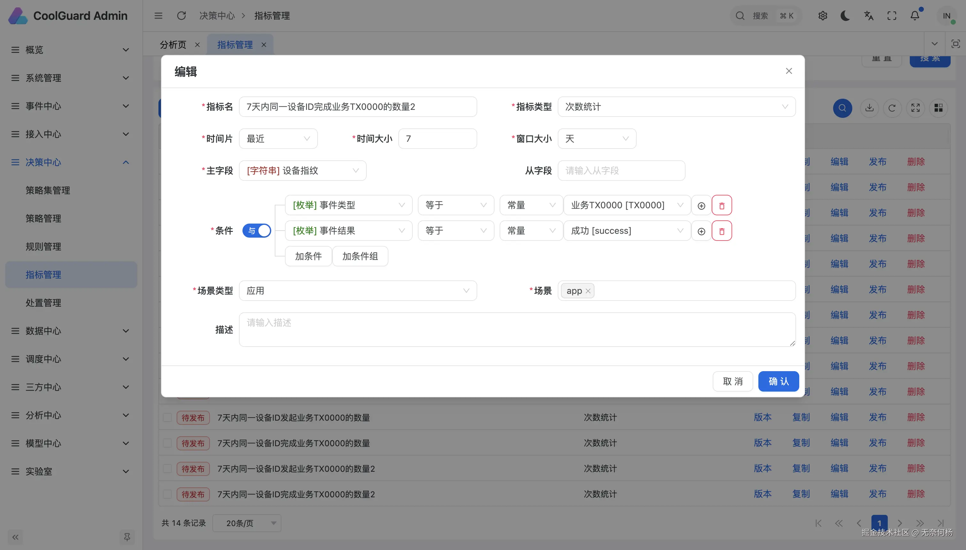Click the add icon beside 成功 [success]
This screenshot has width=966, height=550.
[x=701, y=231]
